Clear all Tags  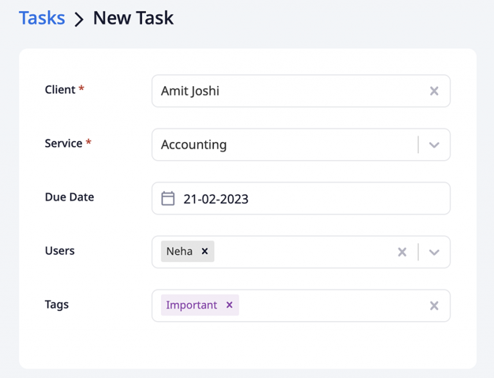point(434,305)
